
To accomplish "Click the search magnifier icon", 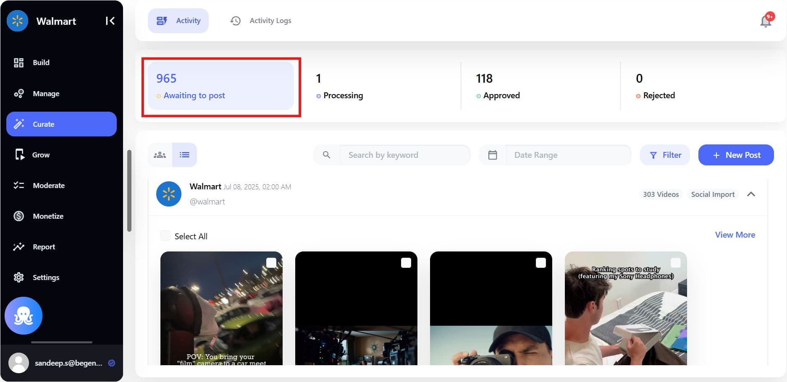I will pyautogui.click(x=326, y=155).
